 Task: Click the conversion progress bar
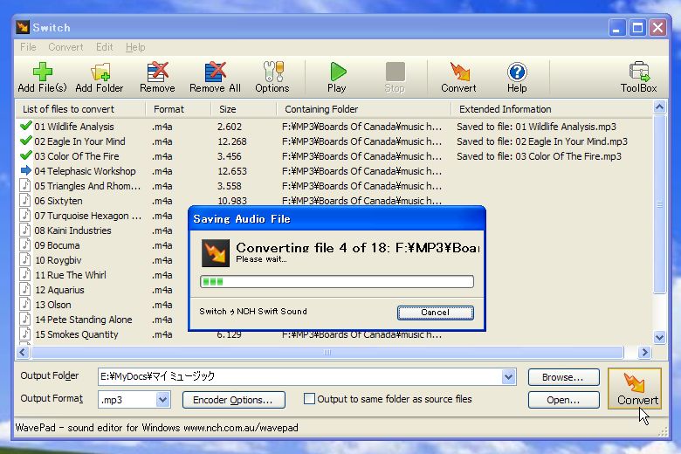pos(337,281)
